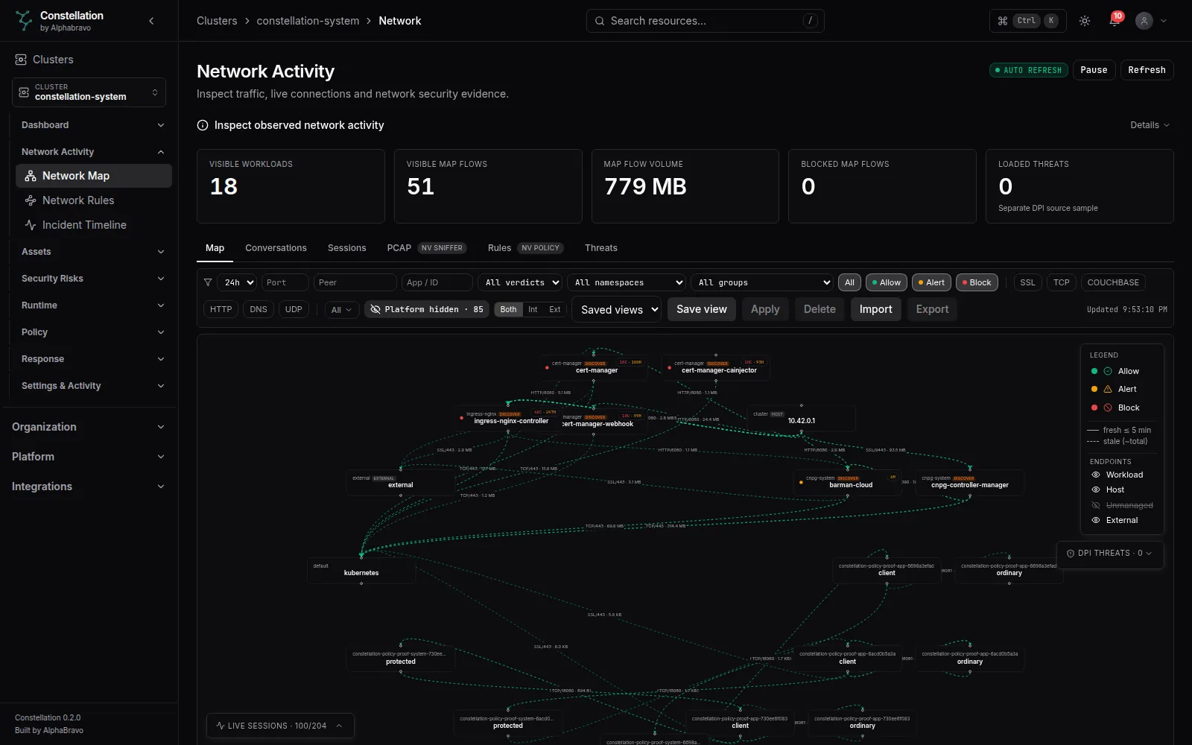Open the 24h time range dropdown
The image size is (1192, 745).
pos(237,282)
